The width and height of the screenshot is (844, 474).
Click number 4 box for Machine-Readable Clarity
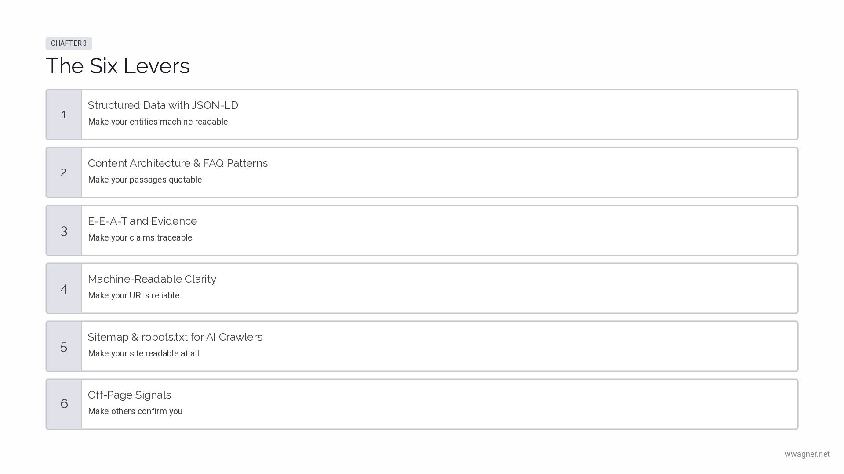[x=64, y=288]
